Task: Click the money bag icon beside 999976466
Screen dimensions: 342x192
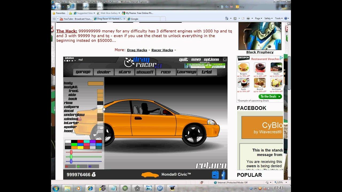Action: coord(94,175)
